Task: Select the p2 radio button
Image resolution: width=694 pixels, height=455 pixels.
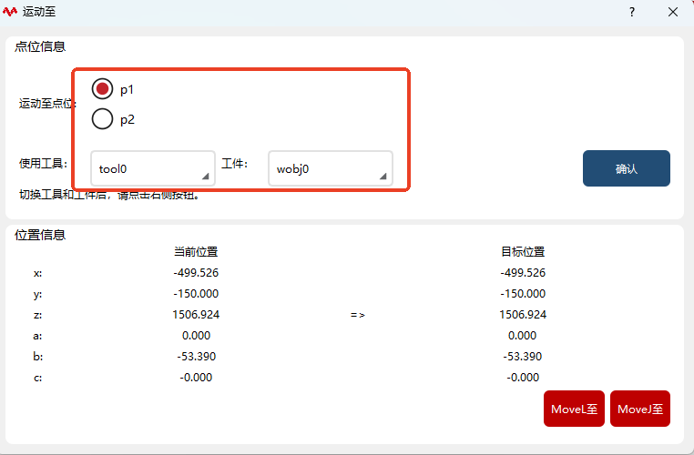Action: (x=102, y=119)
